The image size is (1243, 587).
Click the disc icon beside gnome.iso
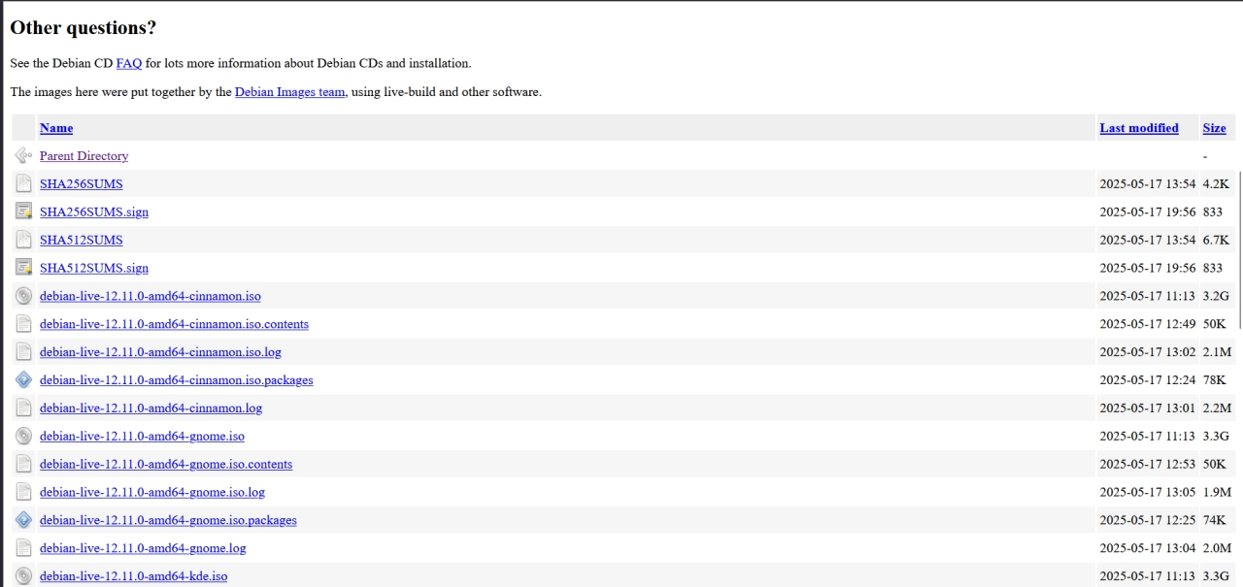(23, 437)
